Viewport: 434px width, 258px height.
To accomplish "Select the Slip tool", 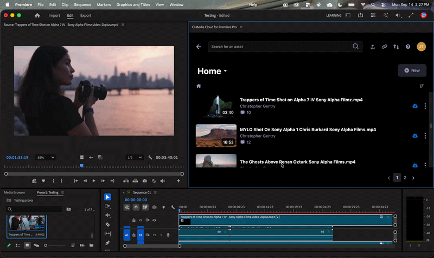I will 107,234.
